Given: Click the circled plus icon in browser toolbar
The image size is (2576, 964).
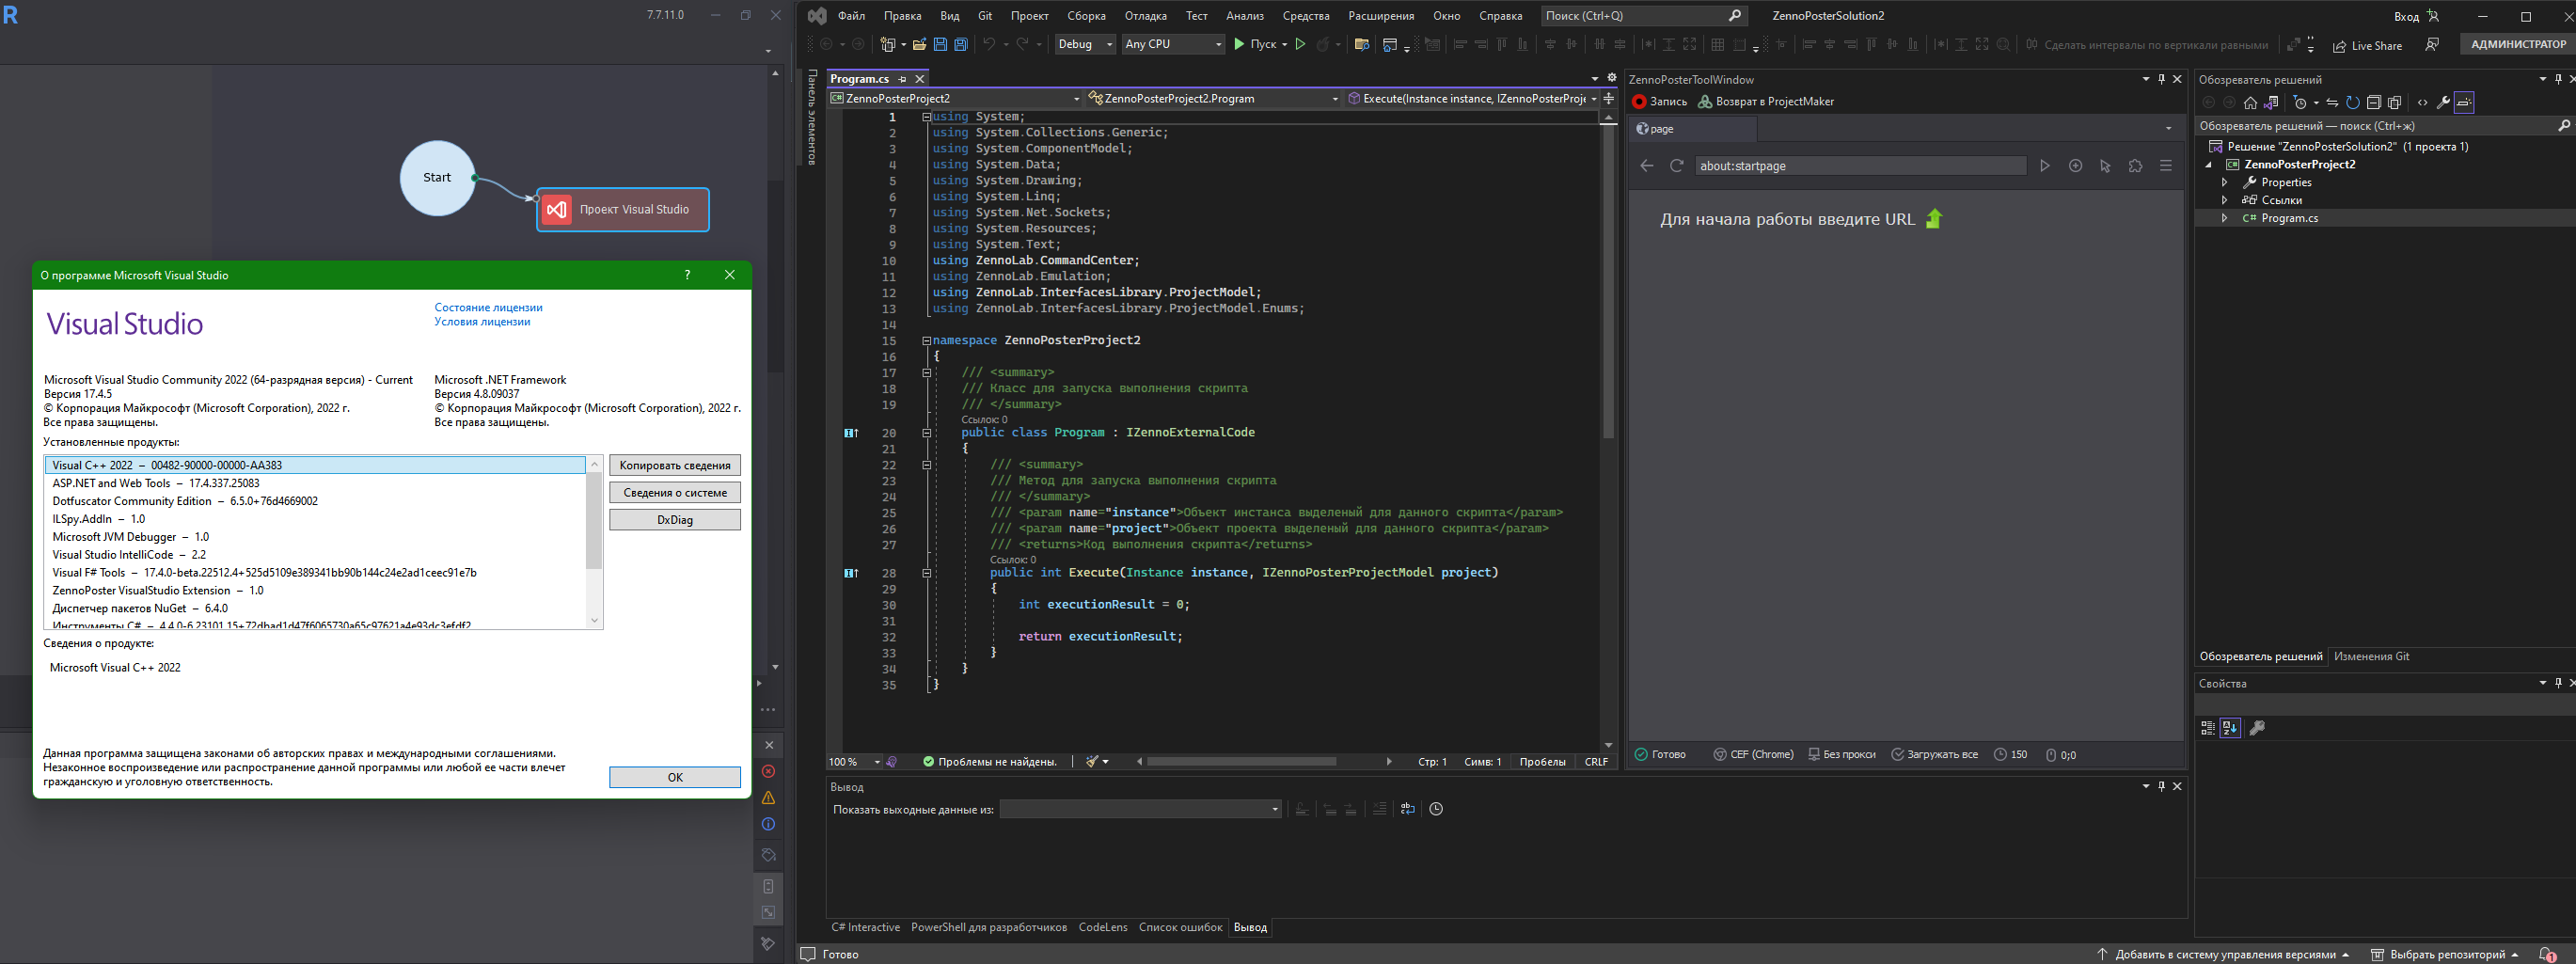Looking at the screenshot, I should coord(2075,166).
